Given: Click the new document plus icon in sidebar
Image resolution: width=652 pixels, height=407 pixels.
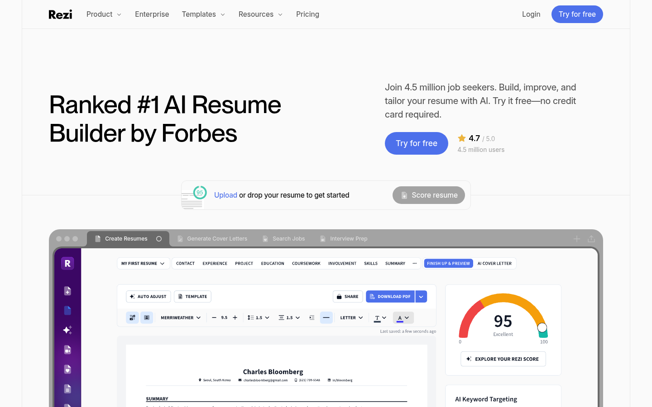Looking at the screenshot, I should (x=67, y=291).
